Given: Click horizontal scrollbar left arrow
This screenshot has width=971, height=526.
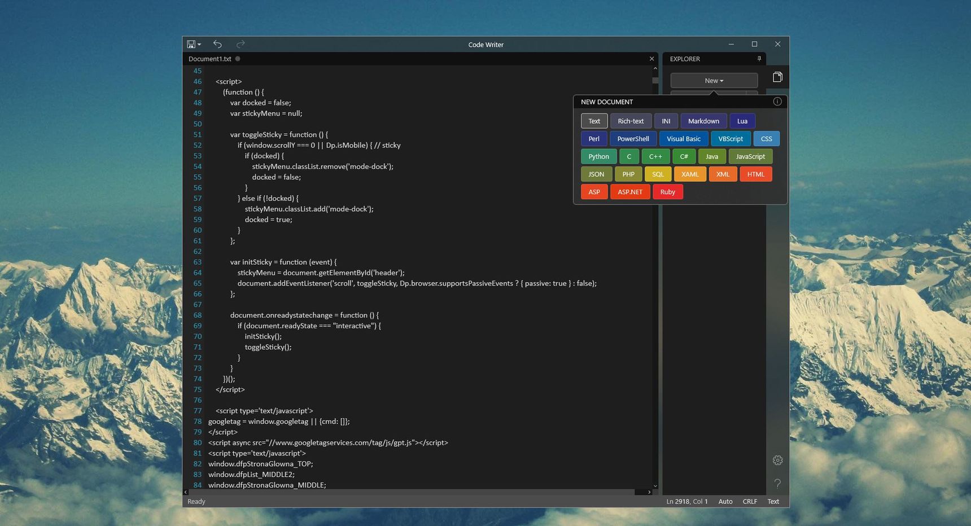Looking at the screenshot, I should tap(186, 492).
